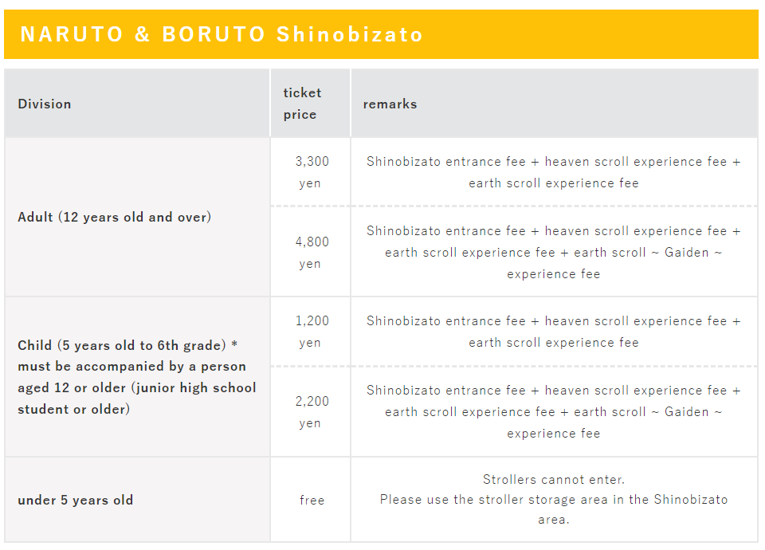This screenshot has width=765, height=550.
Task: Click the free price cell
Action: [x=312, y=501]
